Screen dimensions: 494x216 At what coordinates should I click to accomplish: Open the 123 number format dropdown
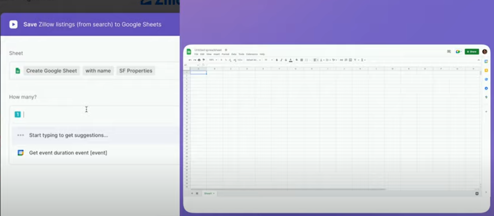click(240, 60)
